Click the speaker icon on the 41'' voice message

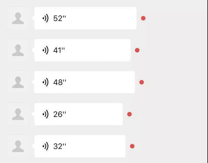click(45, 50)
